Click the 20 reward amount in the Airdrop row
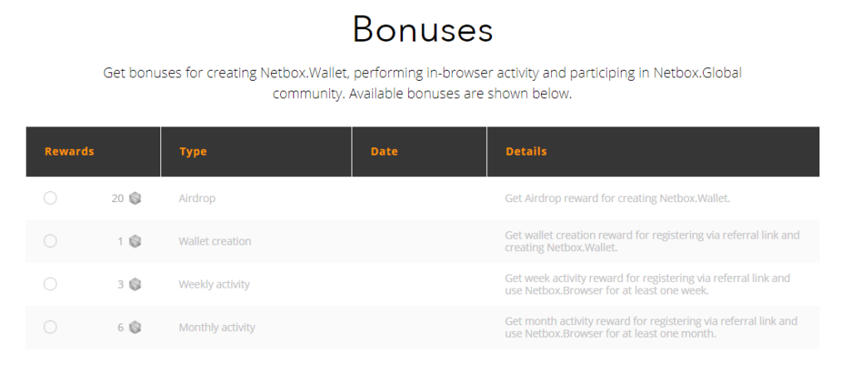This screenshot has height=375, width=851. tap(118, 199)
